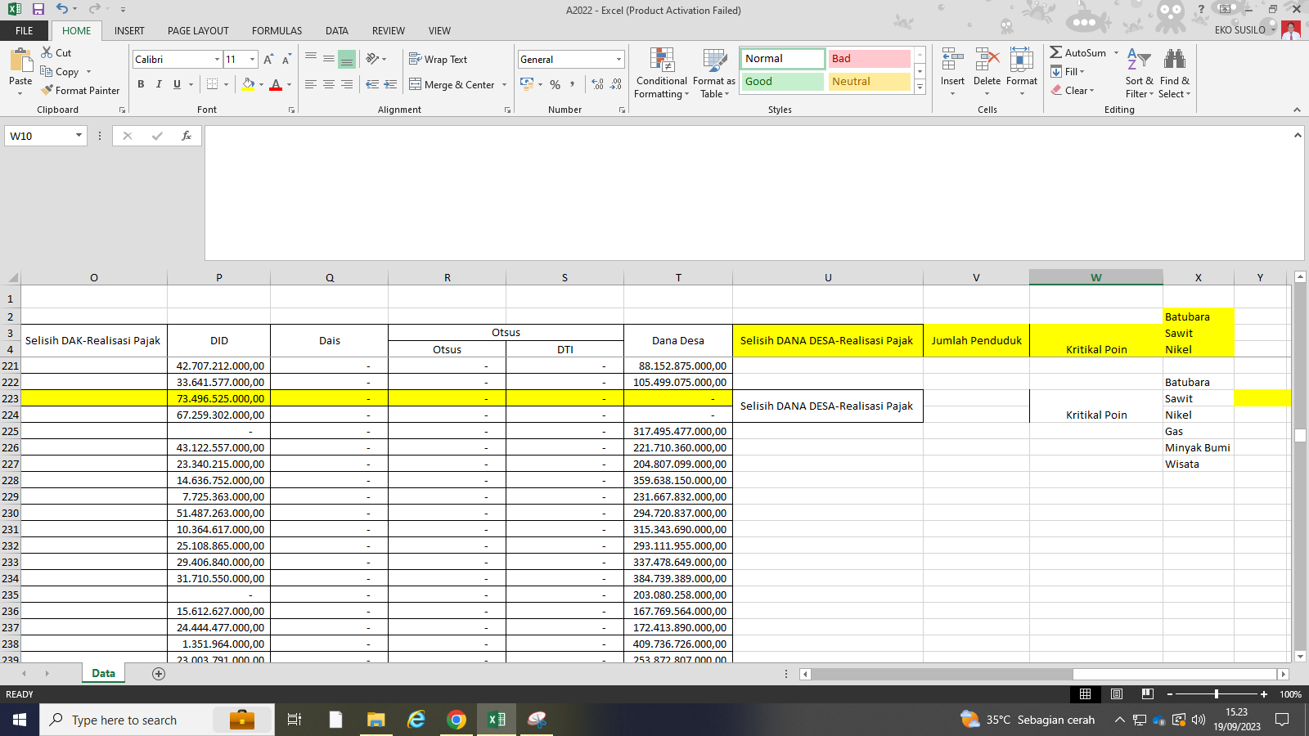1309x736 pixels.
Task: Click the Undo arrow icon
Action: point(62,9)
